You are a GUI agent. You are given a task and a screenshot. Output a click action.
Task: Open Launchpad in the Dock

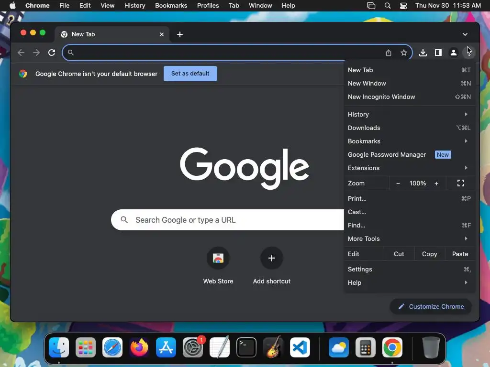click(x=86, y=347)
